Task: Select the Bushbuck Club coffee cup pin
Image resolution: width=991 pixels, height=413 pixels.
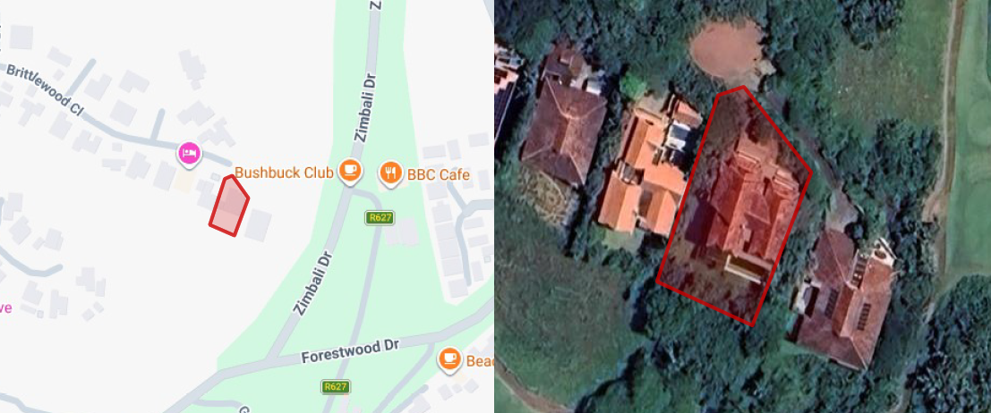Action: 349,171
